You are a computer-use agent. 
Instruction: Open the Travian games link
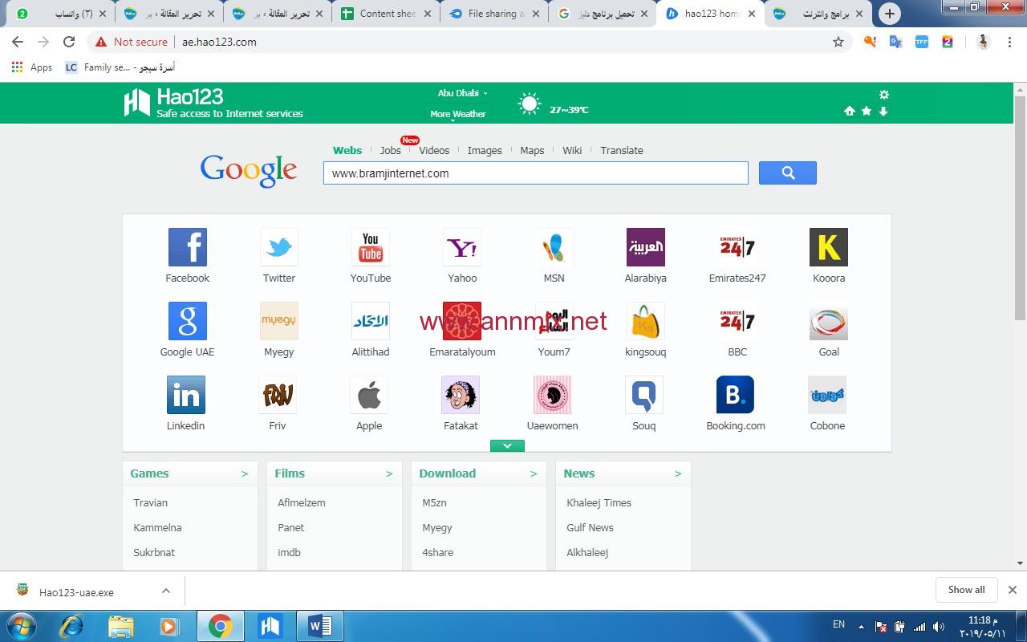[151, 502]
